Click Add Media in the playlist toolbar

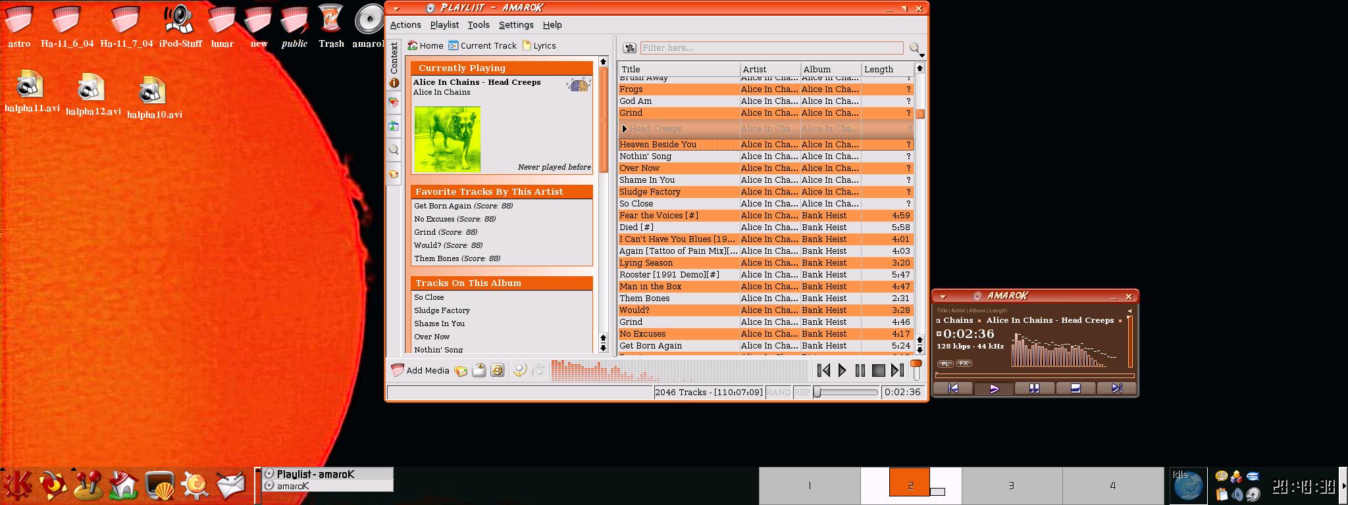420,370
